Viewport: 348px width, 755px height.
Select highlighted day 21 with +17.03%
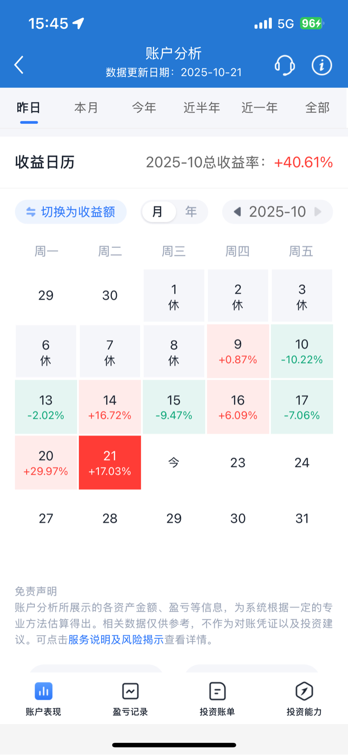[110, 463]
